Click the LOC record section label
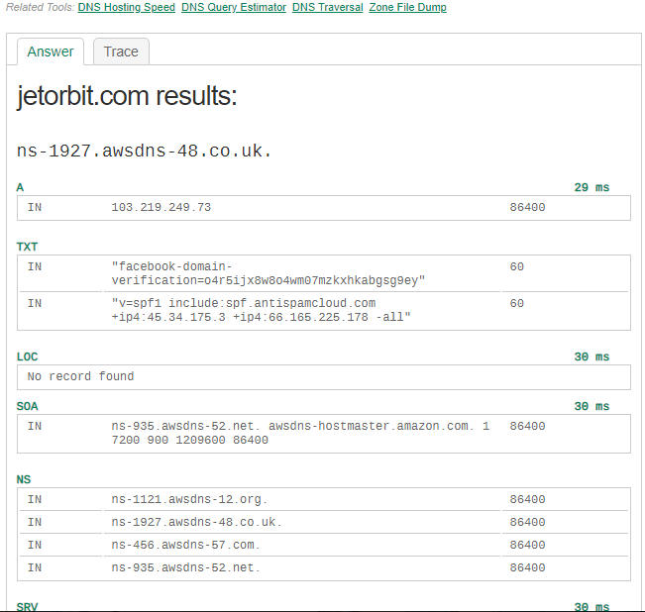The image size is (645, 612). 27,357
